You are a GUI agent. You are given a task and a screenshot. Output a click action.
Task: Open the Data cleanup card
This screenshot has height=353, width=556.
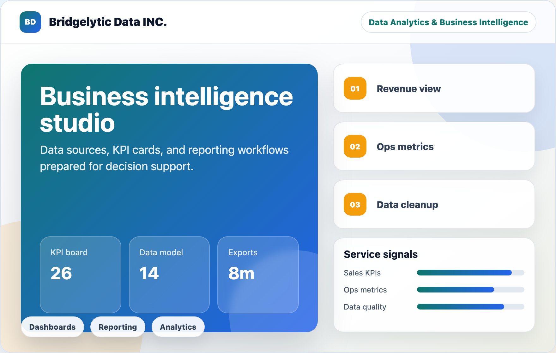click(x=434, y=204)
